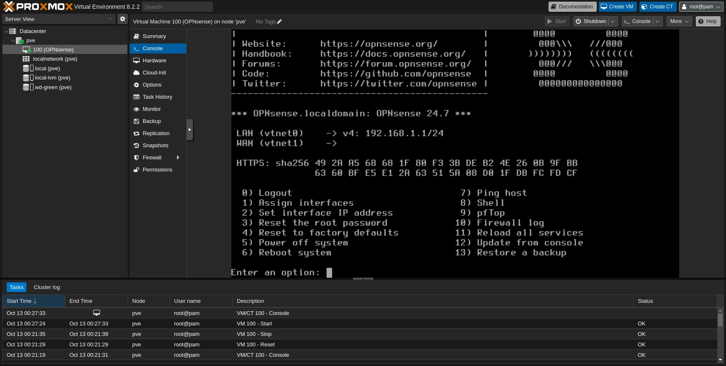Open the Console menu item in sidebar
Screen dimensions: 726x366
tap(158, 49)
